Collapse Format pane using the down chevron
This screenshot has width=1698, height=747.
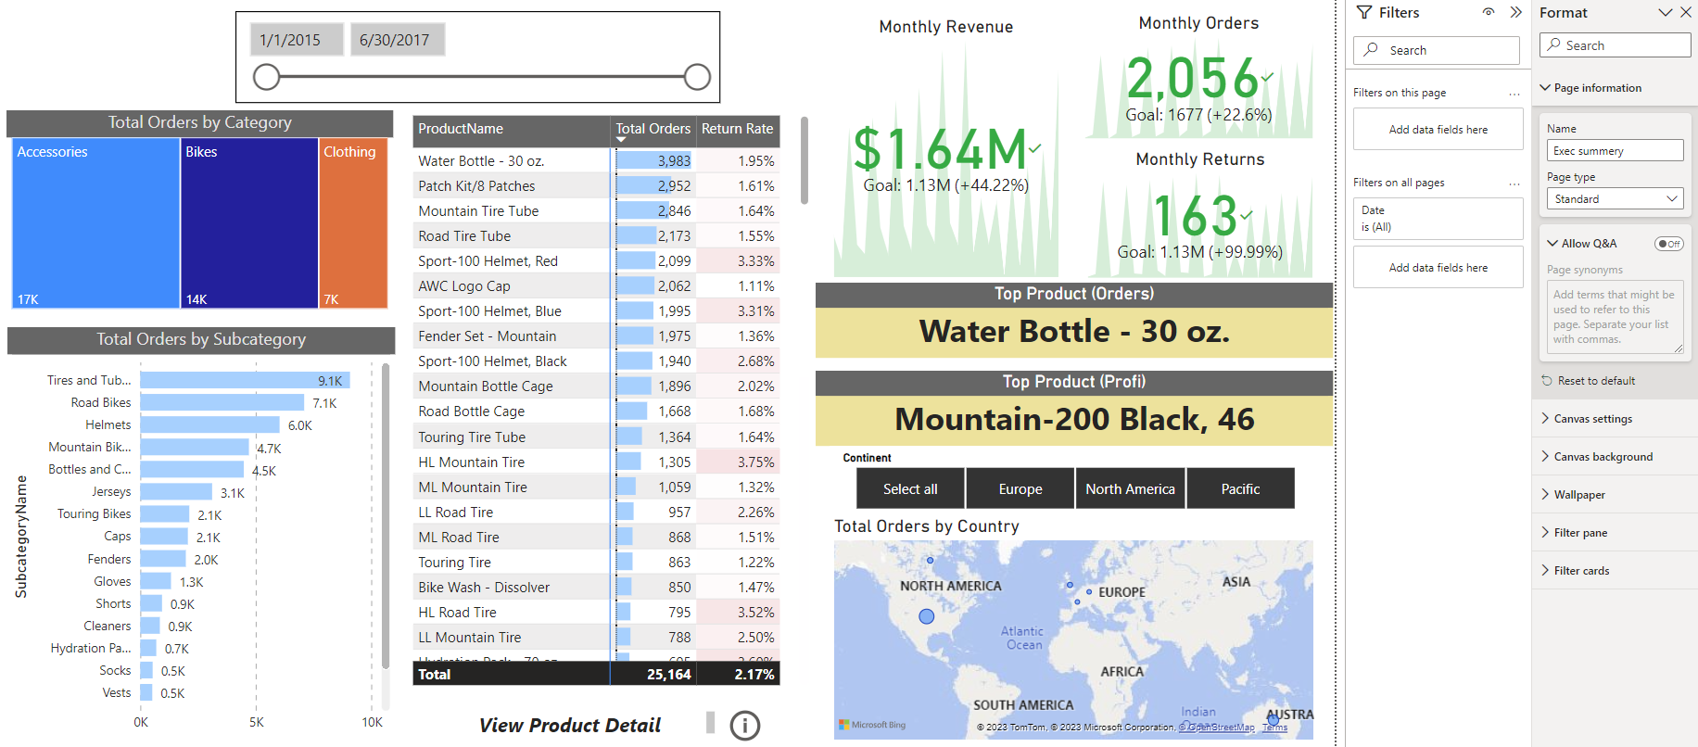1666,12
